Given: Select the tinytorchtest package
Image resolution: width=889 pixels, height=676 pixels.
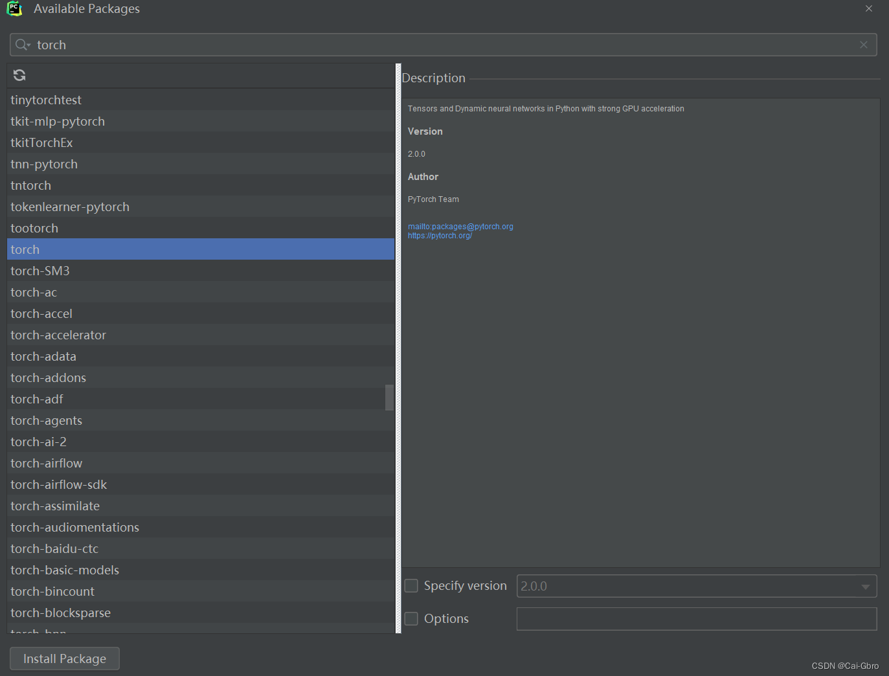Looking at the screenshot, I should (x=201, y=100).
